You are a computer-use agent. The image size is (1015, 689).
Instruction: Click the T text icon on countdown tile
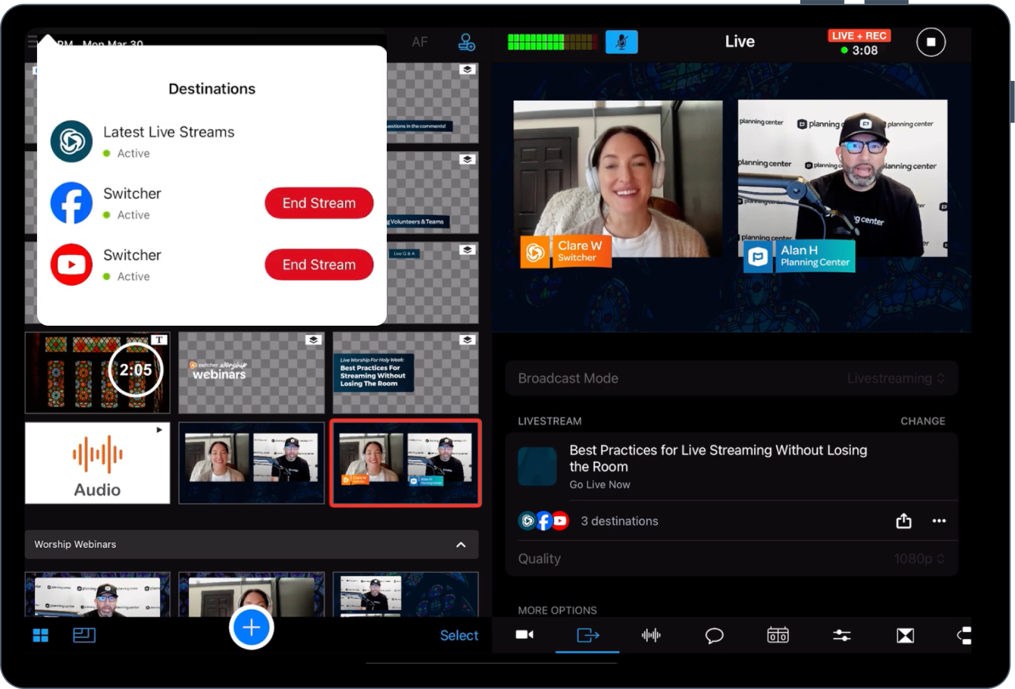[159, 340]
